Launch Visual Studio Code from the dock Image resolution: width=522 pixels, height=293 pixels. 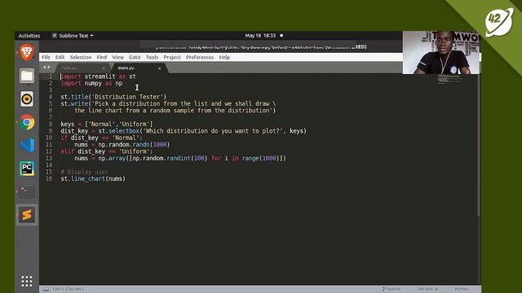pyautogui.click(x=27, y=145)
